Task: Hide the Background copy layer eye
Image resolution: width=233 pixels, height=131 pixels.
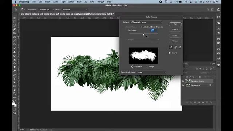Action: click(x=183, y=81)
